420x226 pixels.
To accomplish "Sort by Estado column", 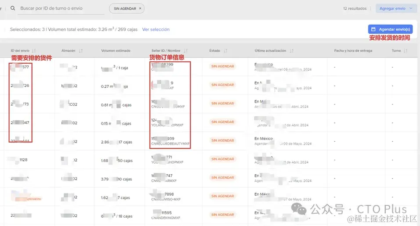I will 226,50.
